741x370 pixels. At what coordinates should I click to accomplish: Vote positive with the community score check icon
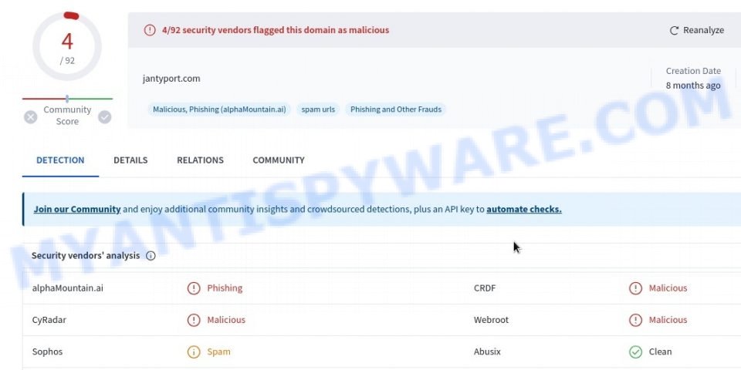(104, 117)
